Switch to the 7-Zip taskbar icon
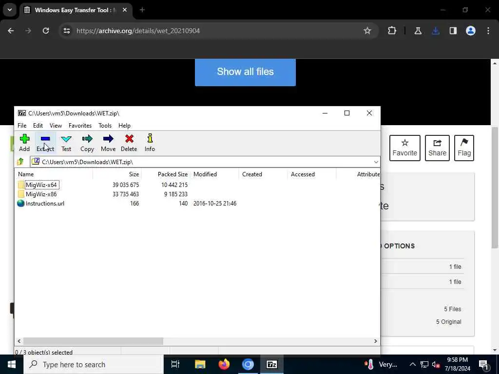The width and height of the screenshot is (499, 374). (272, 364)
